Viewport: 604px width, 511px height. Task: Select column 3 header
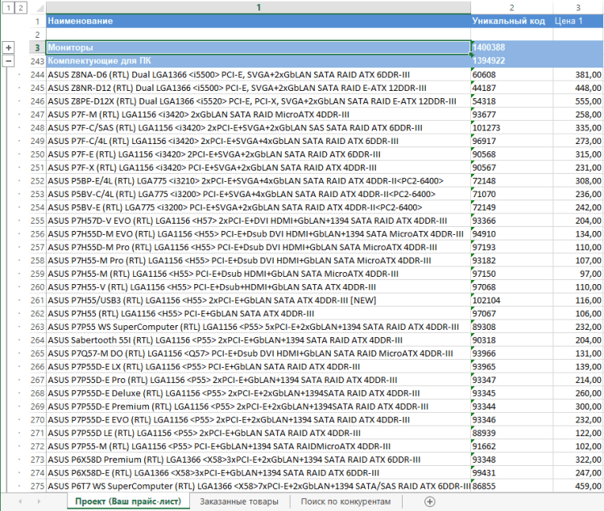pyautogui.click(x=578, y=7)
